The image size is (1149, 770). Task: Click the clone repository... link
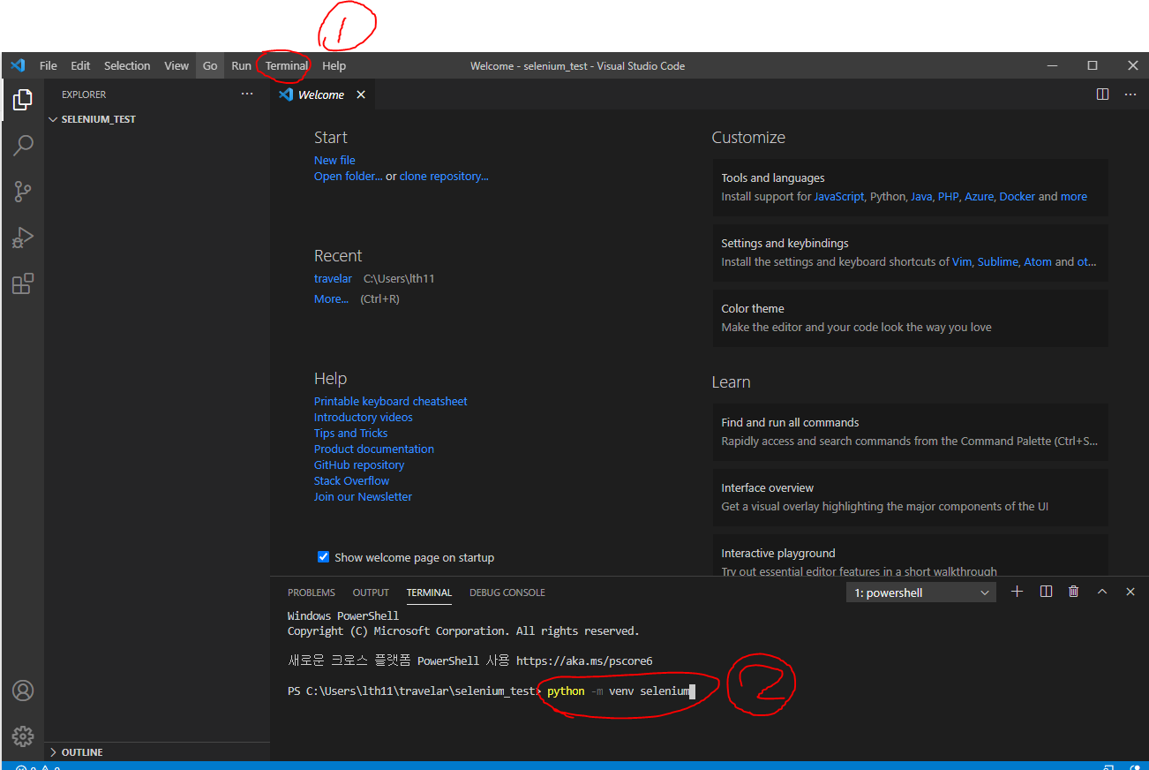[444, 176]
